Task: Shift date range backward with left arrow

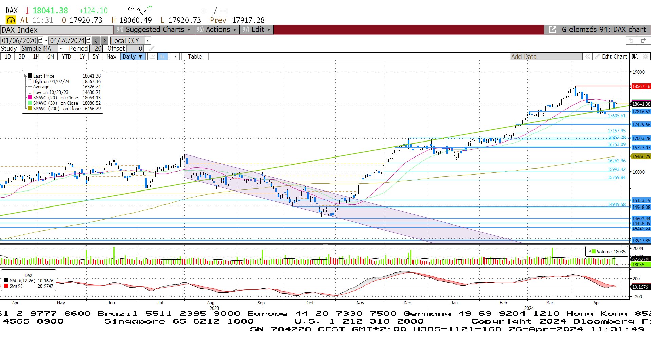Action: 96,40
